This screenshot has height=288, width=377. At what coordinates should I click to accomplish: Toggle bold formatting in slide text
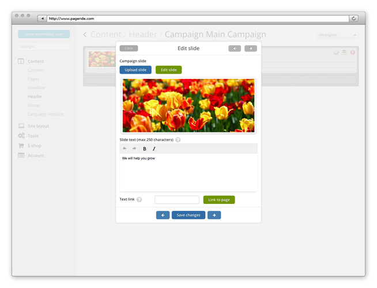click(145, 149)
